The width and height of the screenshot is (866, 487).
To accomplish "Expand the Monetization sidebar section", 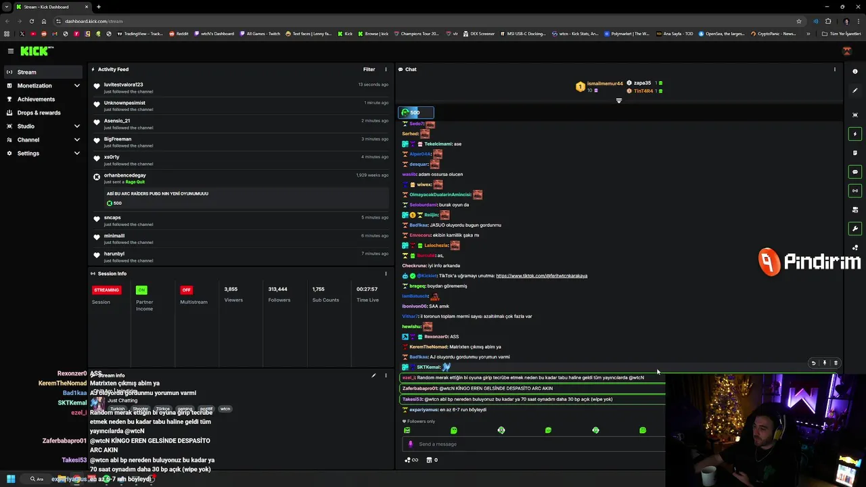I will (x=43, y=86).
